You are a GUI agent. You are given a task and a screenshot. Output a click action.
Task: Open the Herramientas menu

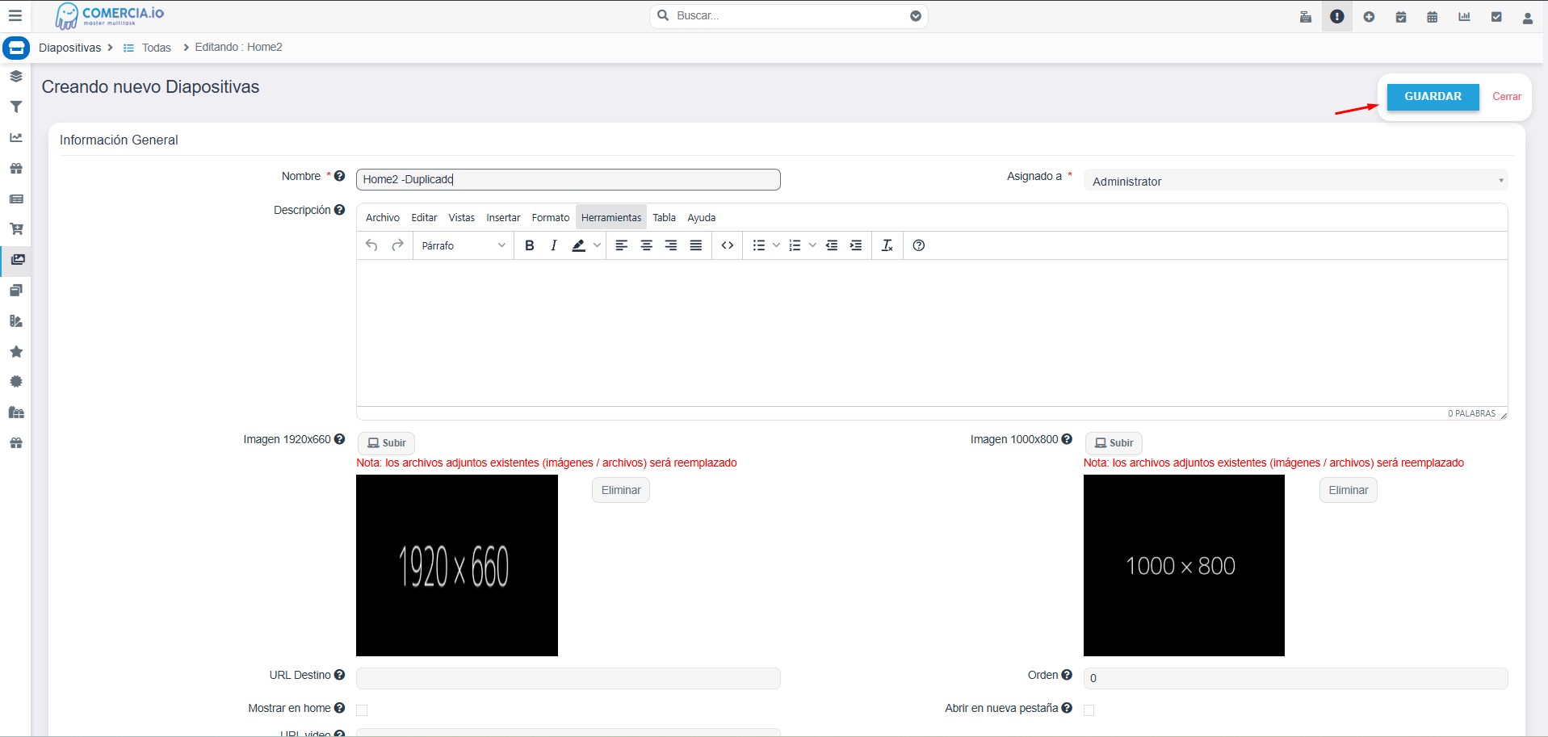click(611, 218)
